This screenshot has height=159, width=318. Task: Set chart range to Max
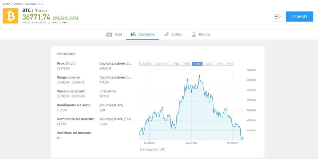point(229,64)
